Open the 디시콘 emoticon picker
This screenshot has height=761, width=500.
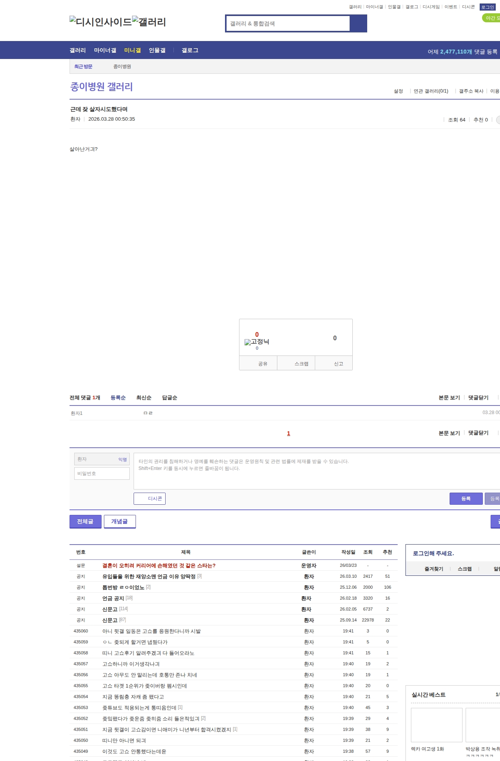(150, 498)
